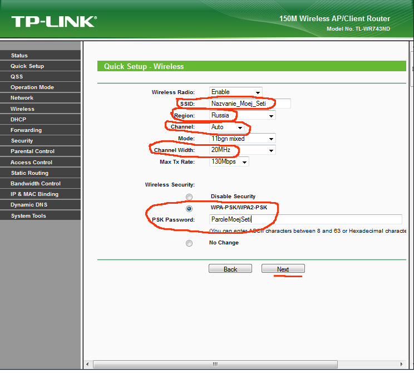Image resolution: width=414 pixels, height=373 pixels.
Task: Expand the Region dropdown showing Russia
Action: (x=243, y=115)
